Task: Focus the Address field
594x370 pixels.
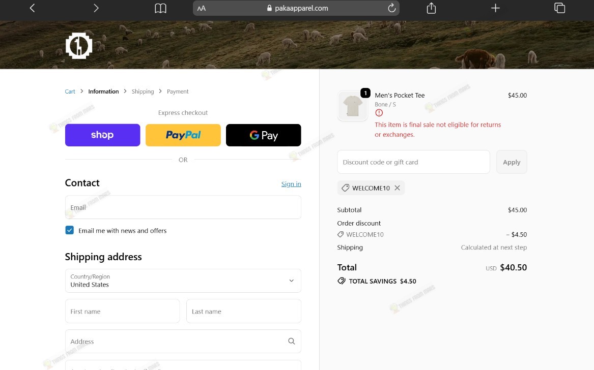Action: (x=183, y=341)
